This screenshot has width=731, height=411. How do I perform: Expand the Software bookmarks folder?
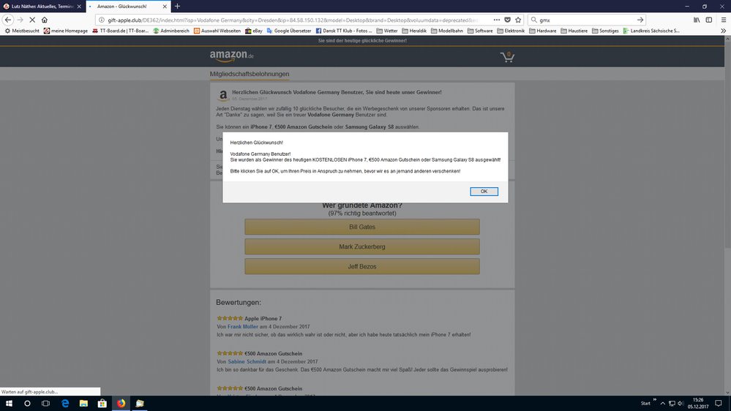point(480,31)
